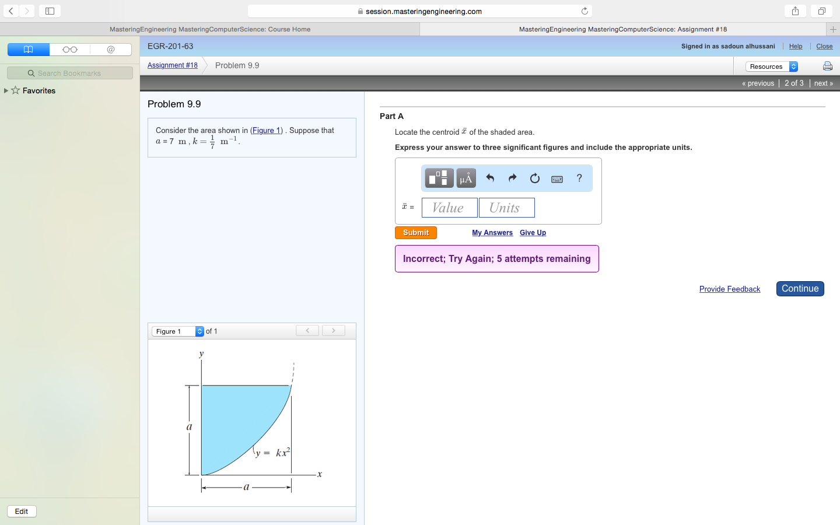Click the figure image of shaded area
The width and height of the screenshot is (840, 525).
(x=252, y=423)
